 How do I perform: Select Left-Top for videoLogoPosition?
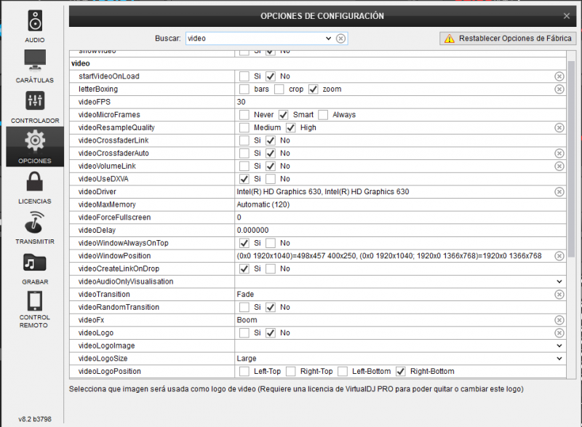point(244,372)
